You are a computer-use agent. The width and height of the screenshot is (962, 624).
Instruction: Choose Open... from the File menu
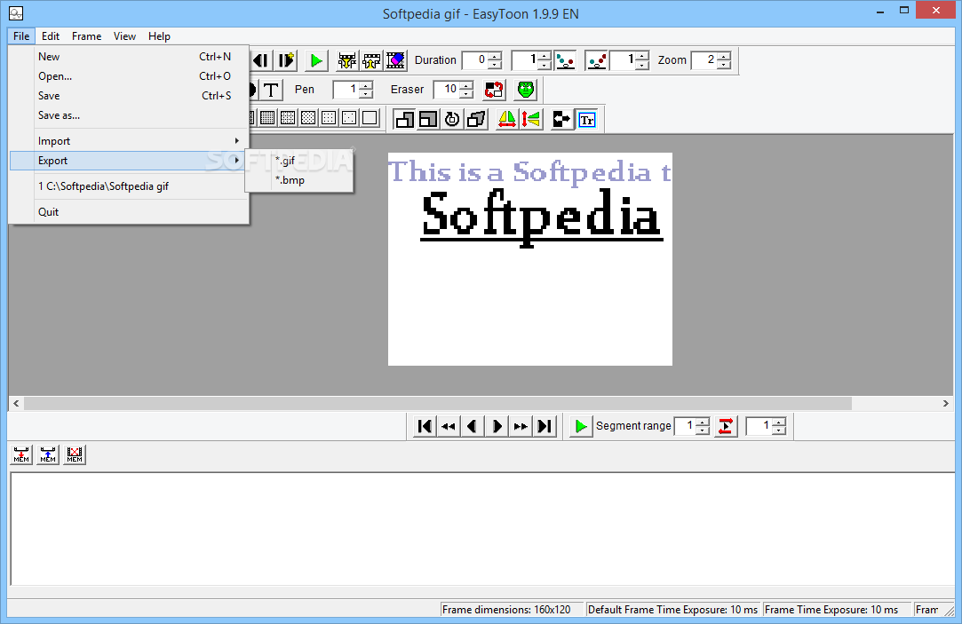(x=129, y=76)
